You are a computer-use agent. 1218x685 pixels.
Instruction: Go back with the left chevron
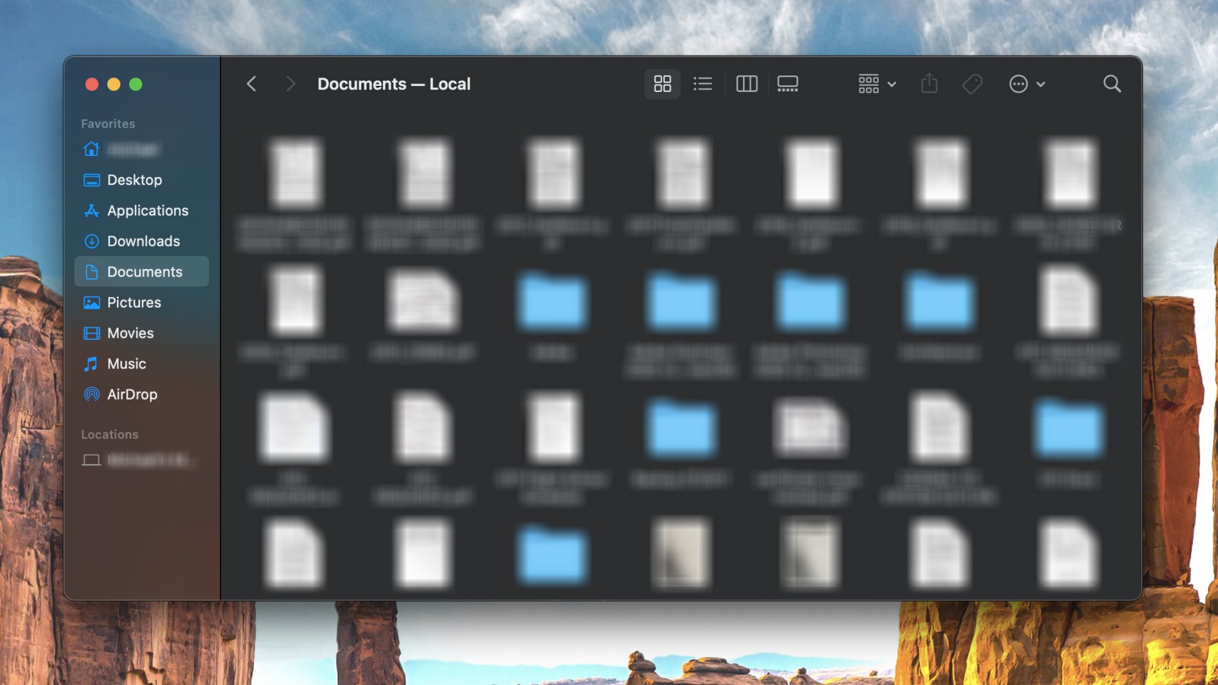252,84
